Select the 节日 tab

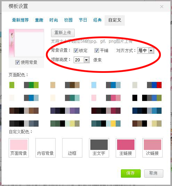point(83,20)
